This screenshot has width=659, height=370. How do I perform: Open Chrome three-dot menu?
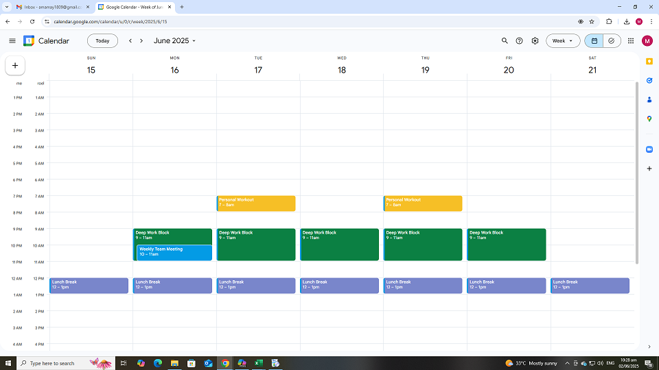[x=651, y=21]
